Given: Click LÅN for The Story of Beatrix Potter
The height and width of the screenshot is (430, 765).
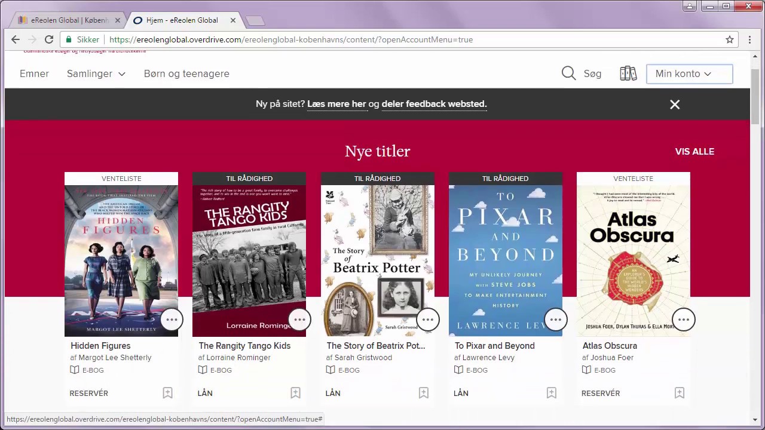Looking at the screenshot, I should pos(333,393).
